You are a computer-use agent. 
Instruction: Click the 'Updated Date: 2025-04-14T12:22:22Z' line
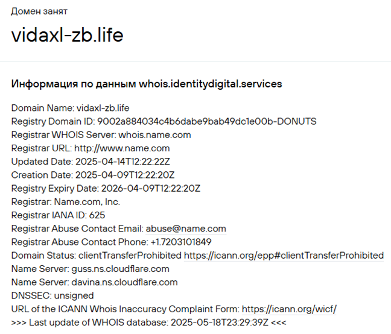point(91,162)
